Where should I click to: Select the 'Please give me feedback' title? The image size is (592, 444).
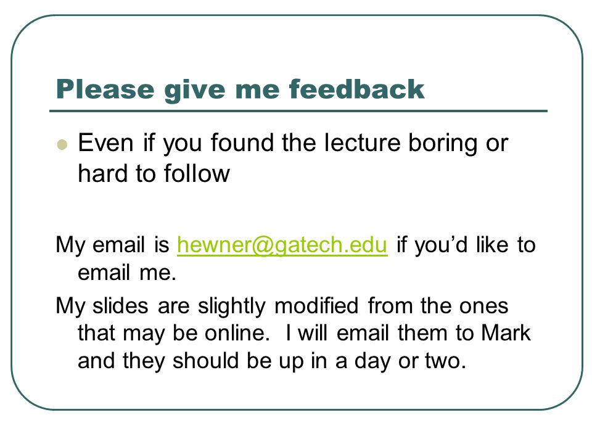click(240, 90)
